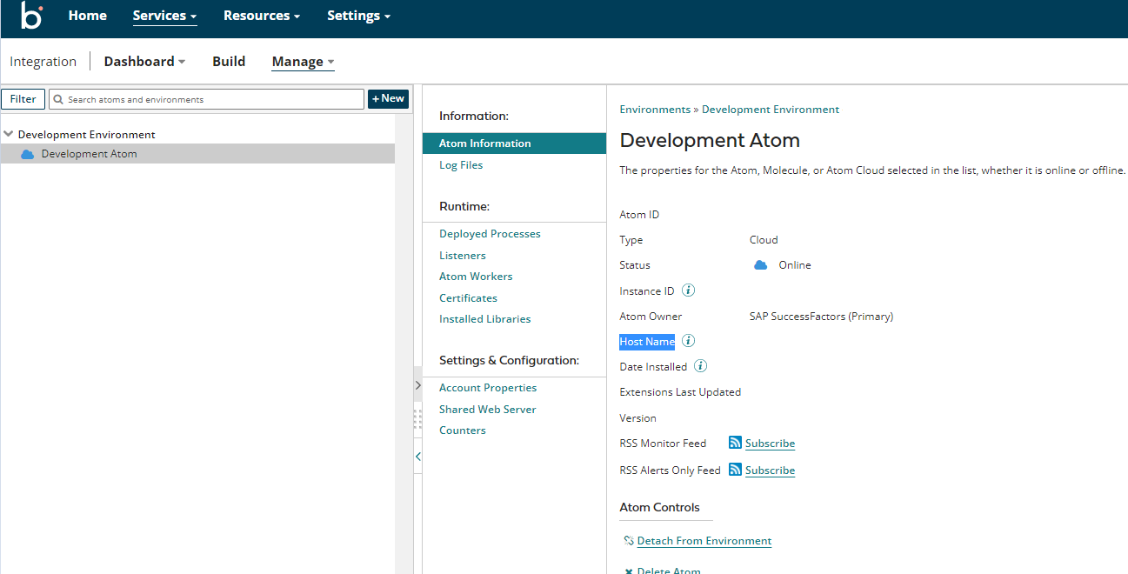Open the Services dropdown menu

[x=164, y=16]
